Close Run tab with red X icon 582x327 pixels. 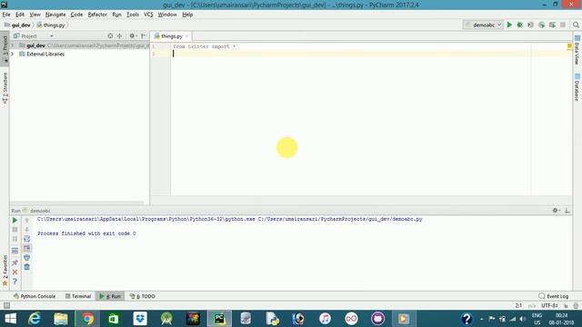(15, 272)
